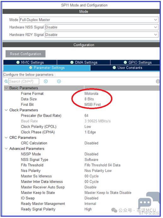Switch to DMA Settings tab

point(84,63)
